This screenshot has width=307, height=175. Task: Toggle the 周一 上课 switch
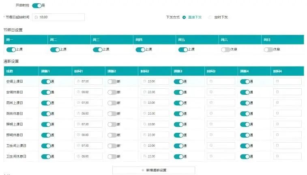[11, 50]
